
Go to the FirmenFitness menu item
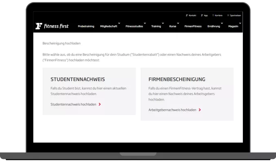pyautogui.click(x=193, y=26)
